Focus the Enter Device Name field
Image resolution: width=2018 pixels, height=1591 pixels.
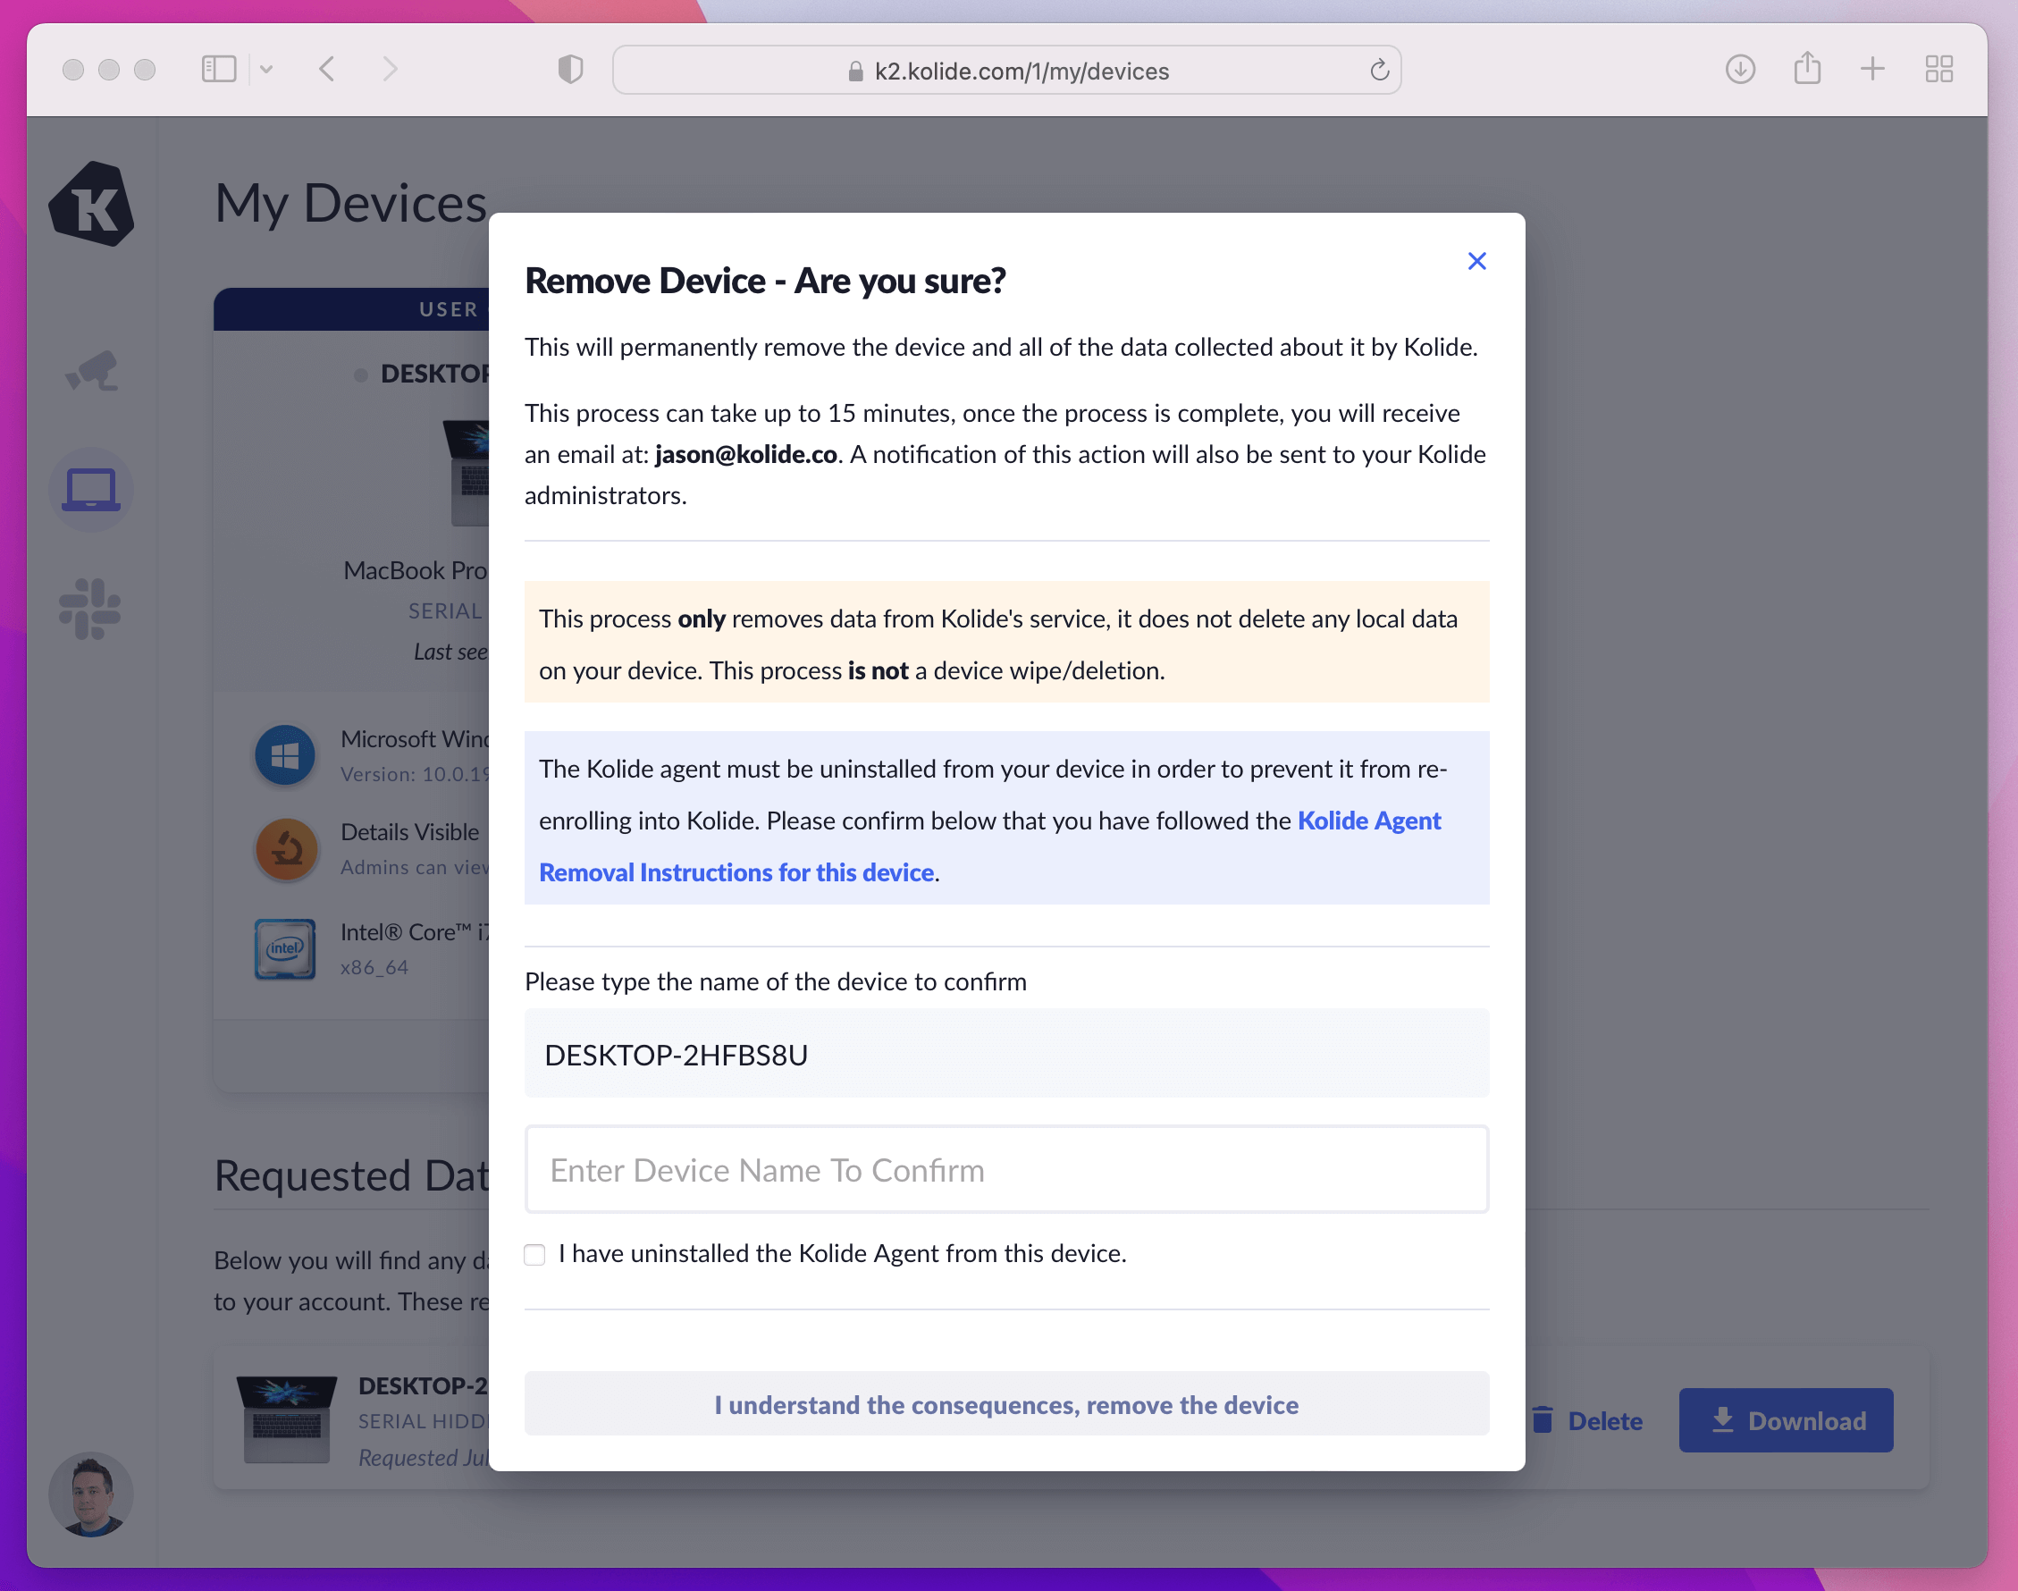(1005, 1169)
